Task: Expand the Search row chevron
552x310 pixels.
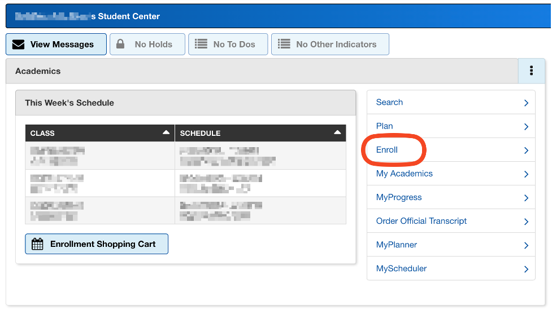Action: click(526, 103)
